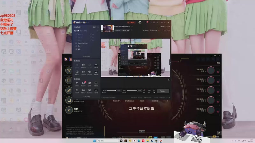The width and height of the screenshot is (255, 143).
Task: Open the AD icon with red badge
Action: [83, 83]
